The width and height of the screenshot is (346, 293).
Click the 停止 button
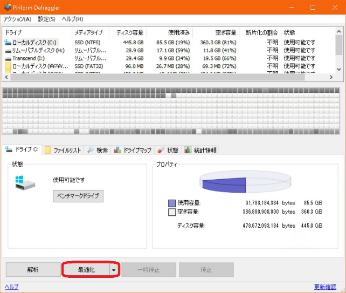pos(206,270)
